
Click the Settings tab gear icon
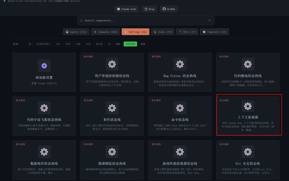(126, 32)
